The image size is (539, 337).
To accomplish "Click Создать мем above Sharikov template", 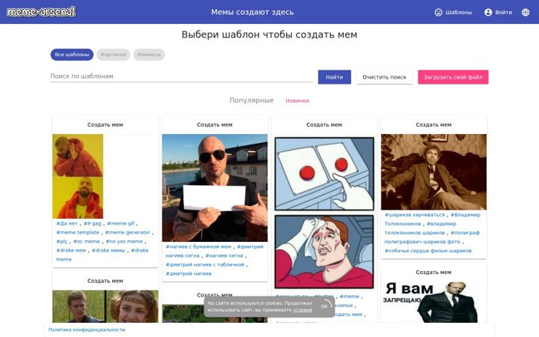I will point(433,125).
